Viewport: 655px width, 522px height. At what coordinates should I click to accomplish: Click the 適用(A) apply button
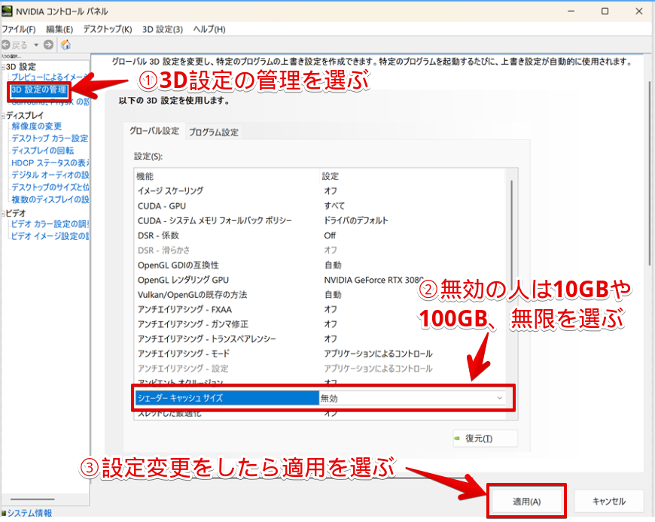pyautogui.click(x=527, y=502)
